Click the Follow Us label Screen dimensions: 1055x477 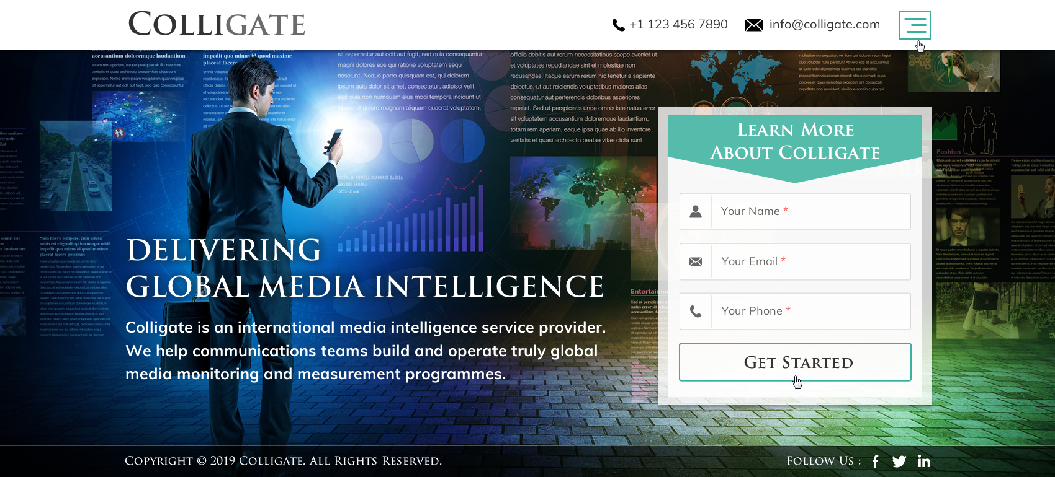(x=824, y=461)
